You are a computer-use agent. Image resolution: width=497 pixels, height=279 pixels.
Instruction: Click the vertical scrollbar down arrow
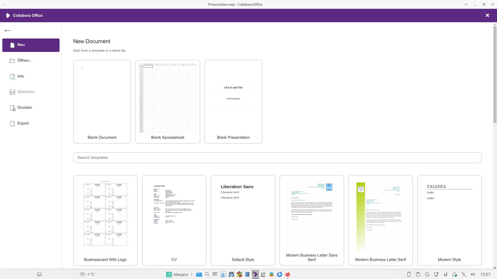pos(495,268)
